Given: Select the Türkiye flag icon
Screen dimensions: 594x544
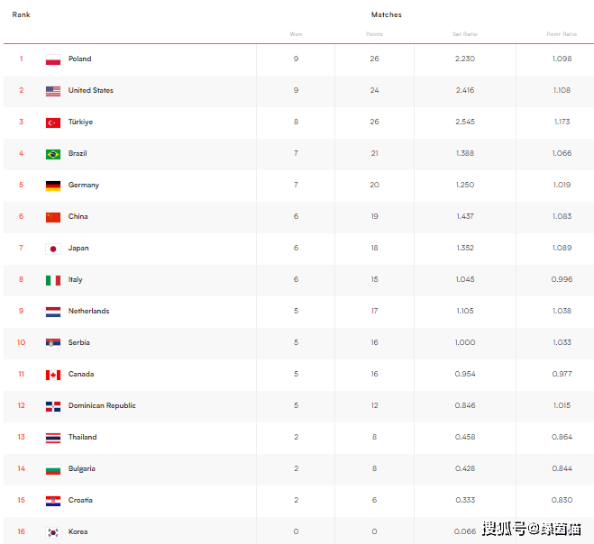Looking at the screenshot, I should pos(53,122).
